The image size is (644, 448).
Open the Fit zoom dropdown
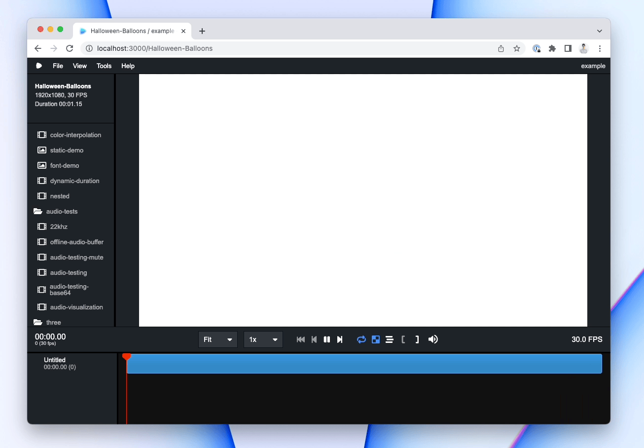click(217, 339)
